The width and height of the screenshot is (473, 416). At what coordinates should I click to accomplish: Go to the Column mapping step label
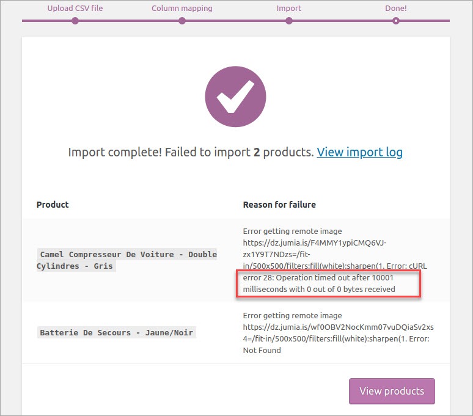[x=182, y=9]
